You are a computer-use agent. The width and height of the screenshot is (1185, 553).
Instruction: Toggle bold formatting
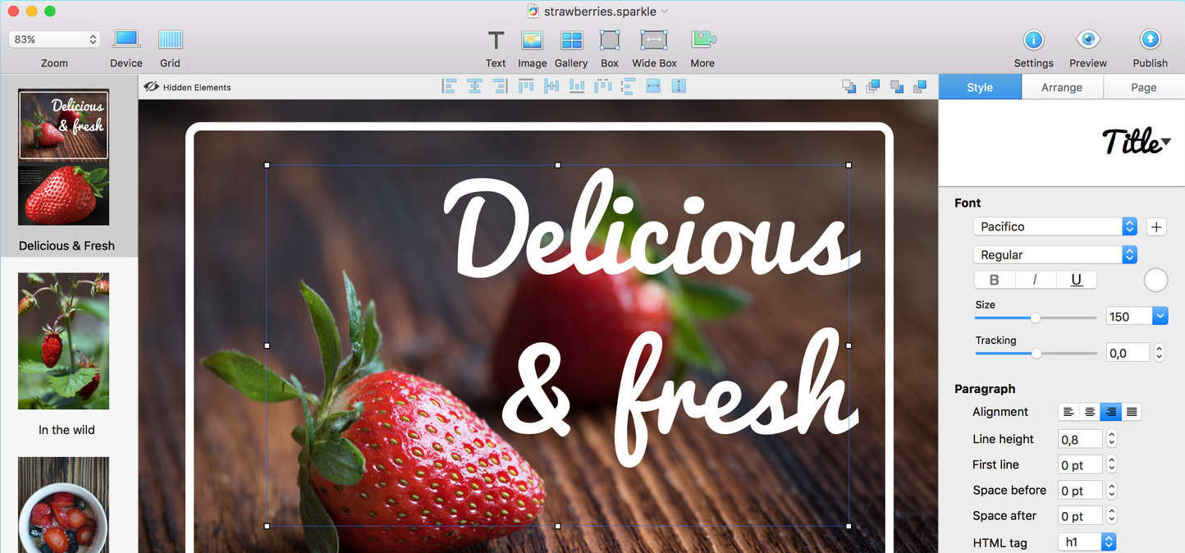point(995,280)
